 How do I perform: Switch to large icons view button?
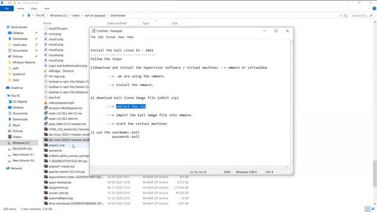tap(373, 209)
